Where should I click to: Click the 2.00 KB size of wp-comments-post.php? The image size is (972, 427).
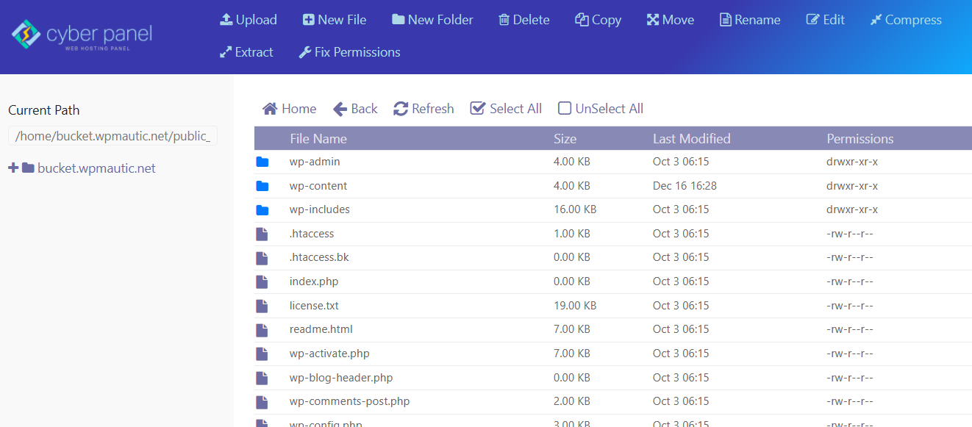pyautogui.click(x=572, y=401)
